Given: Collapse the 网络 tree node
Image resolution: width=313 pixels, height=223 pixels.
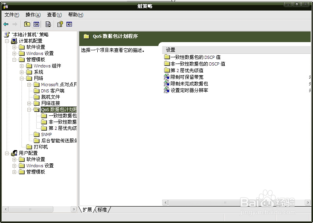Looking at the screenshot, I should (21, 78).
